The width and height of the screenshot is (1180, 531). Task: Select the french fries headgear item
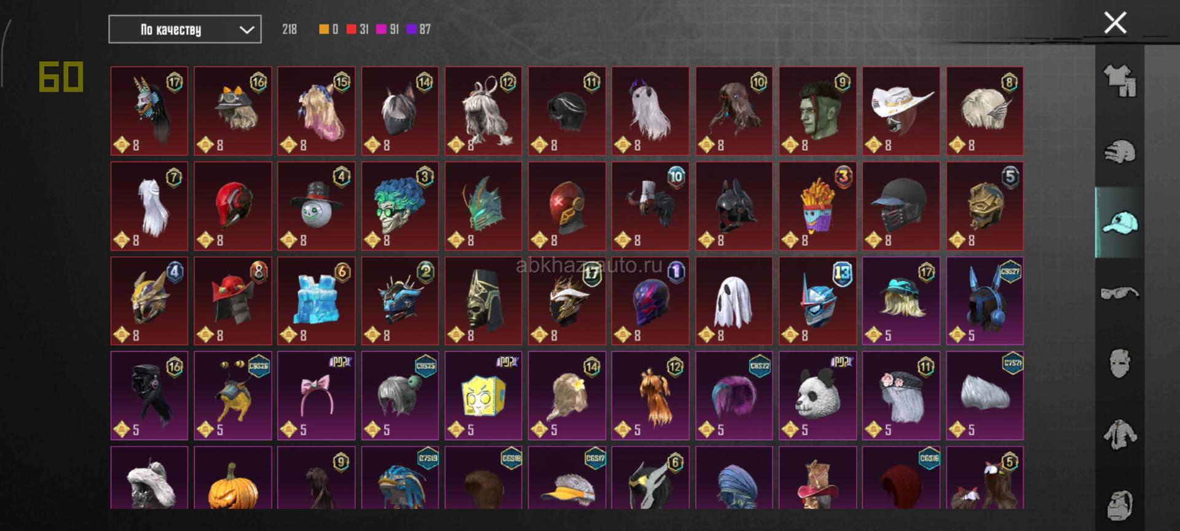(817, 206)
